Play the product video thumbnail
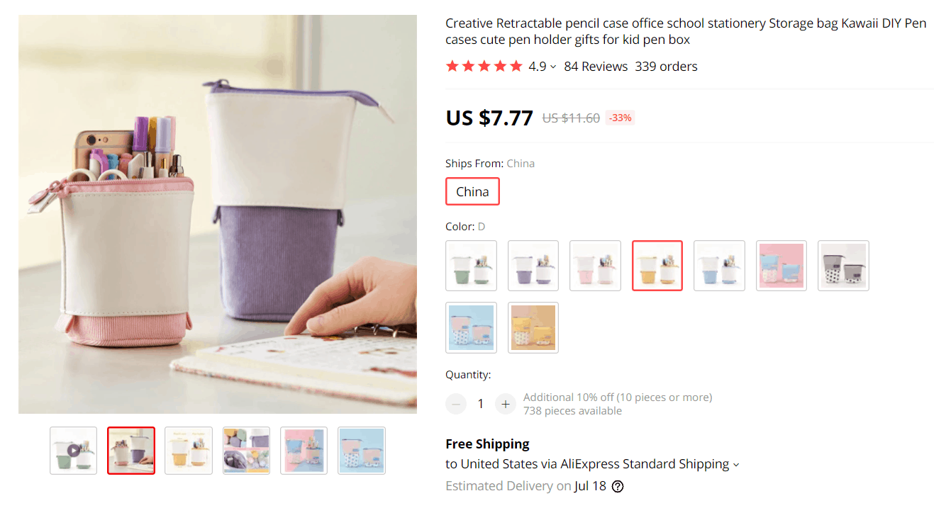The image size is (946, 508). pos(73,450)
